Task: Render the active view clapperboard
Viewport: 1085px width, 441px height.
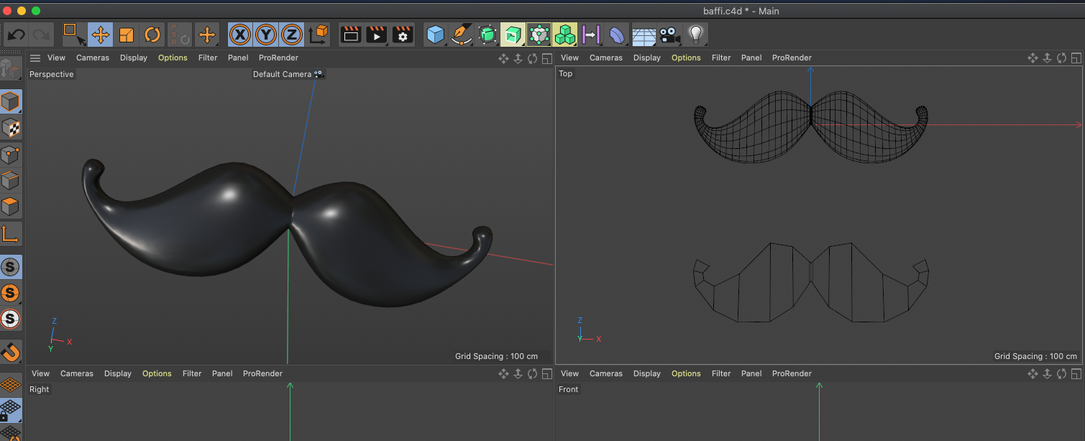Action: (x=351, y=35)
